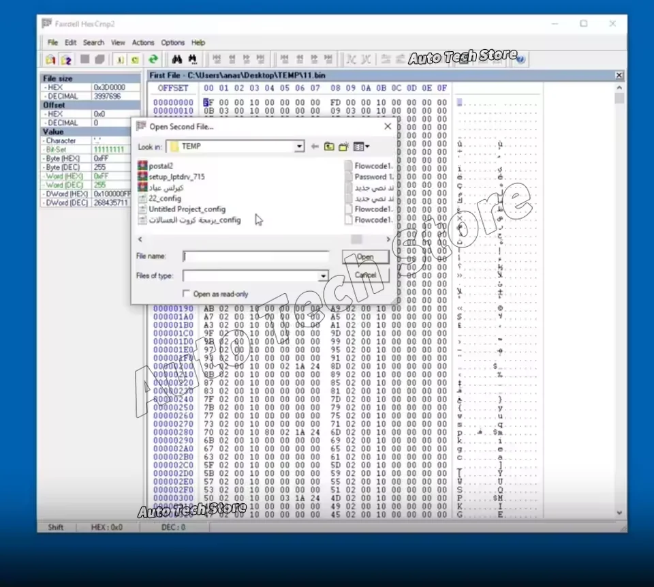654x587 pixels.
Task: Click the offset row 00000200
Action: pos(173,366)
